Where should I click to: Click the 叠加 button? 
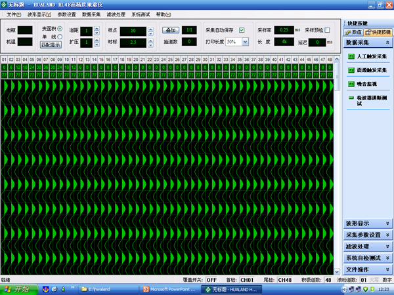coord(170,30)
